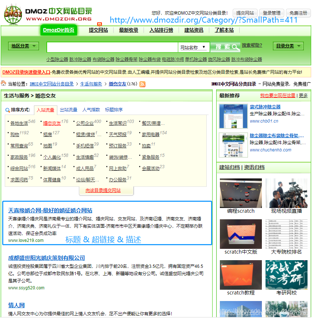Viewport: 313px width, 320px height.
Task: Click the home icon beside 当前位置
Action: coord(4,84)
